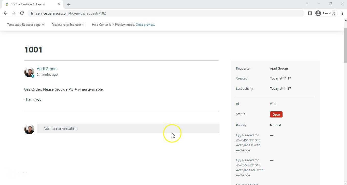This screenshot has height=185, width=347.
Task: Click the Requester value 'April Groom'
Action: click(279, 69)
